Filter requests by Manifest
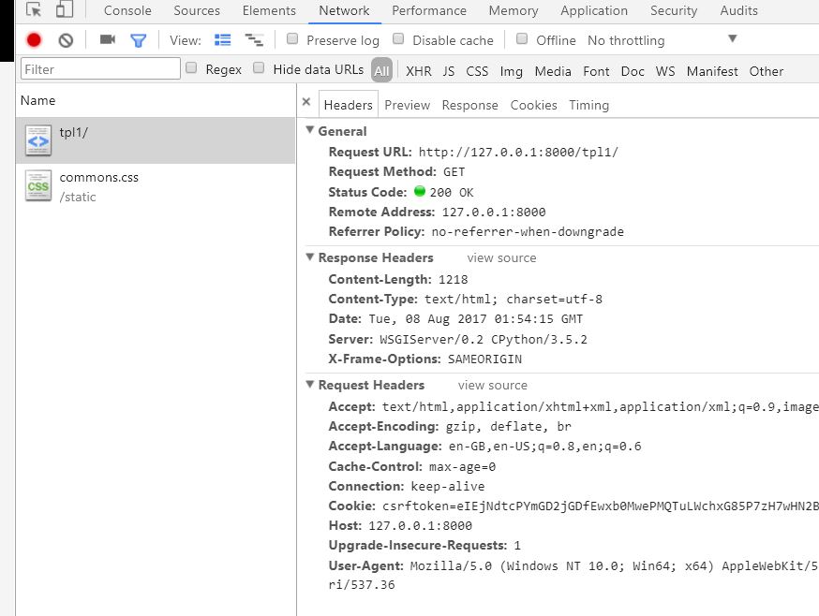 point(712,71)
